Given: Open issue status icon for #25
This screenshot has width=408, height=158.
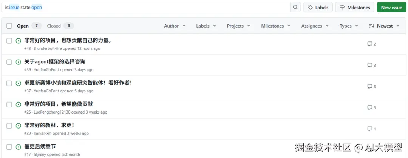Looking at the screenshot, I should pyautogui.click(x=18, y=104).
